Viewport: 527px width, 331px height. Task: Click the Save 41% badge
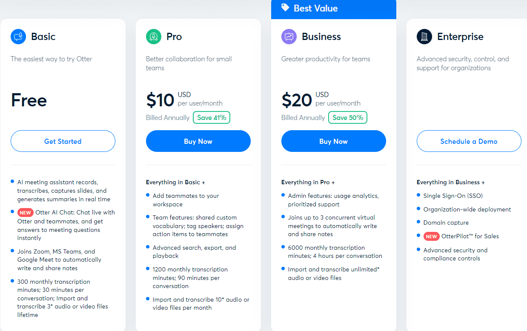[x=212, y=117]
